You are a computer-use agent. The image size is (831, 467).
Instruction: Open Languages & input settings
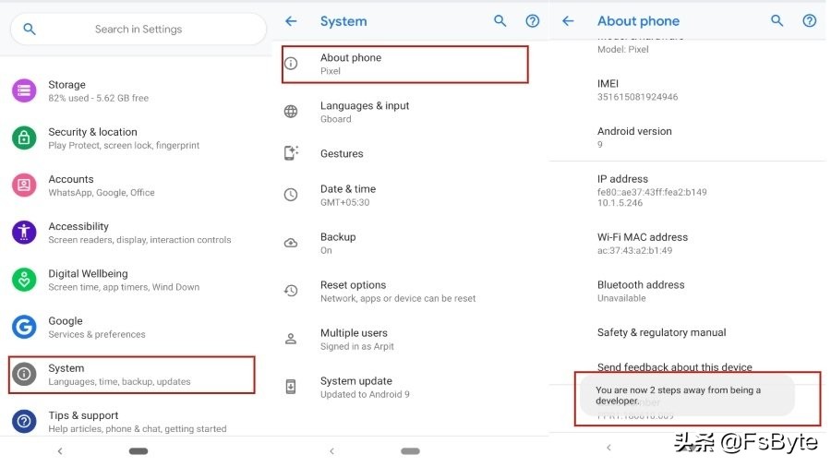pyautogui.click(x=365, y=112)
